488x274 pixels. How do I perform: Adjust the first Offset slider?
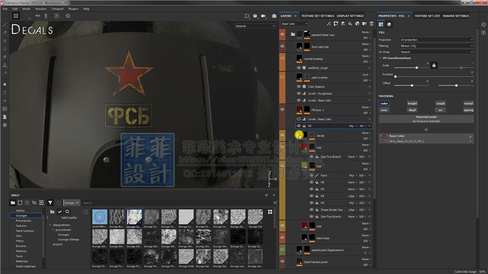[412, 85]
